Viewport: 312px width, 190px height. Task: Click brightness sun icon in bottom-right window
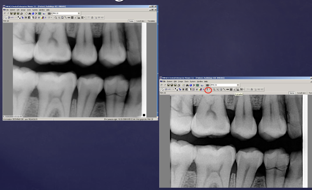pyautogui.click(x=183, y=89)
